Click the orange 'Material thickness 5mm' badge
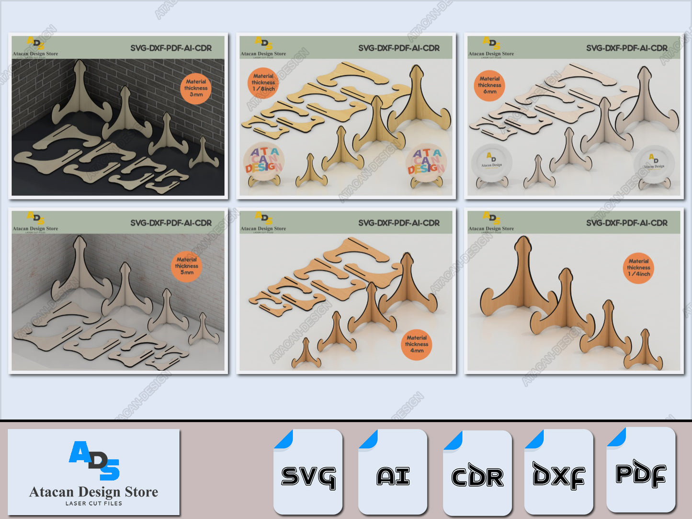 186,266
